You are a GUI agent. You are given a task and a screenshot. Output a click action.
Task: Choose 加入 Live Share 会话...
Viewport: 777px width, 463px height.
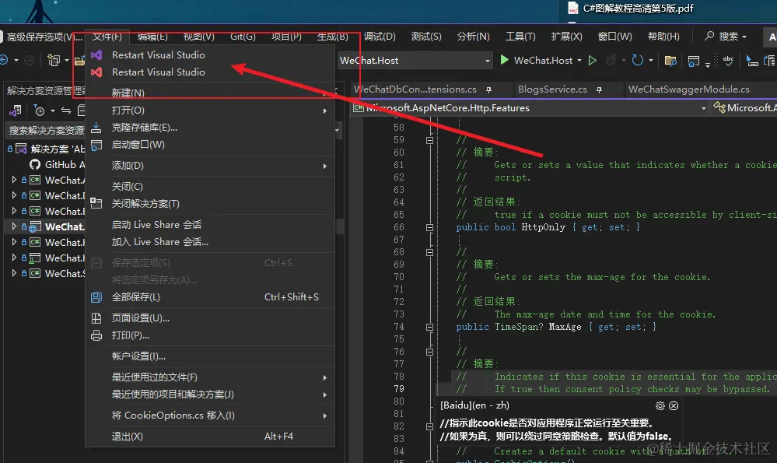point(210,242)
